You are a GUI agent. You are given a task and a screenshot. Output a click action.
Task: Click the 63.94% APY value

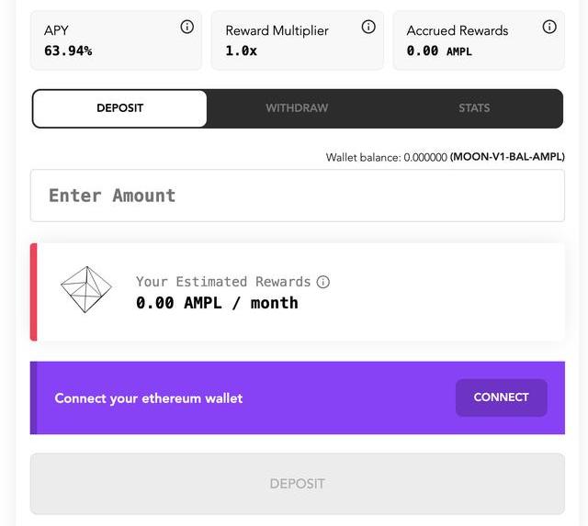pyautogui.click(x=68, y=50)
